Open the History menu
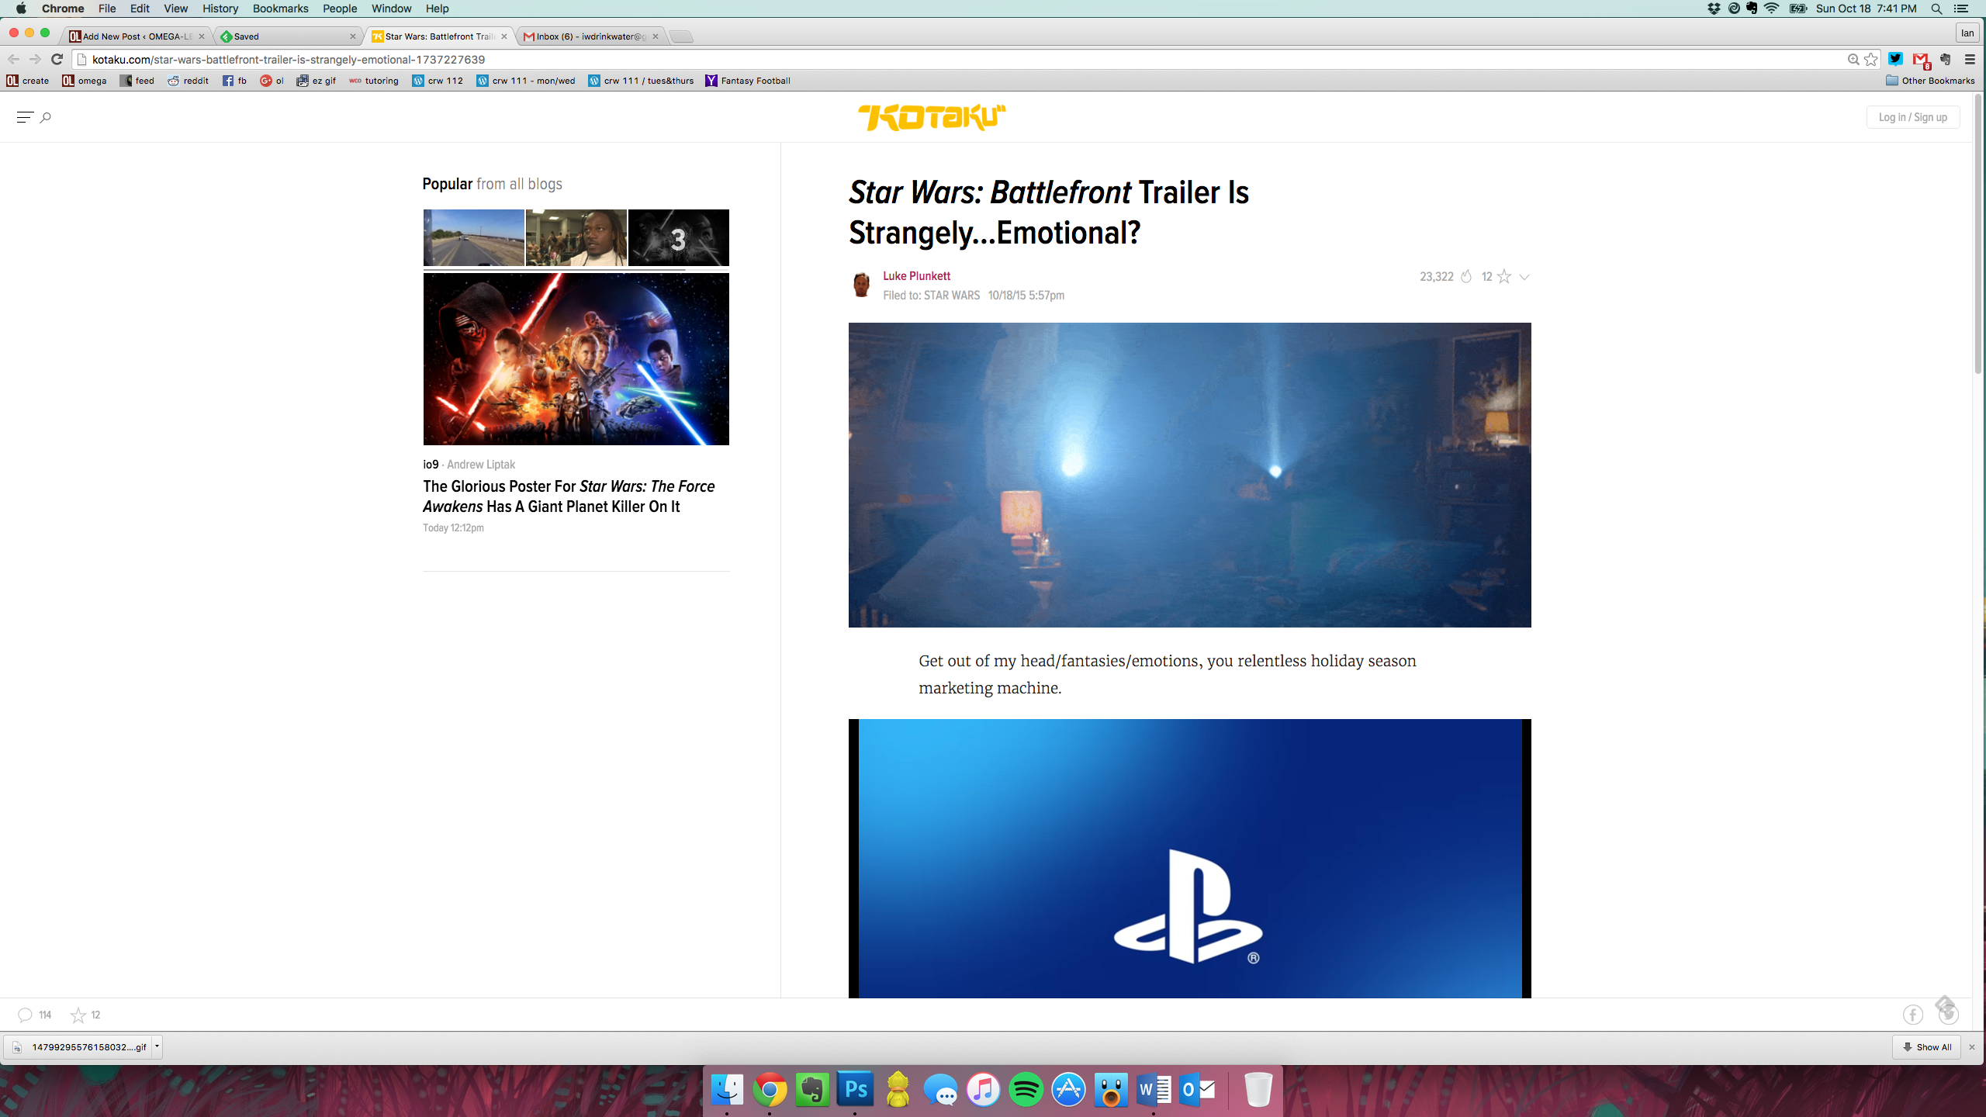This screenshot has width=1986, height=1117. pos(220,9)
